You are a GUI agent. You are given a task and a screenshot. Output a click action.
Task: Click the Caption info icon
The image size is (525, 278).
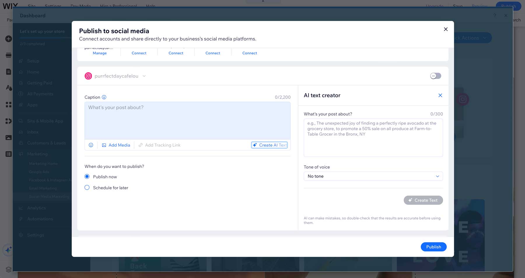coord(104,97)
